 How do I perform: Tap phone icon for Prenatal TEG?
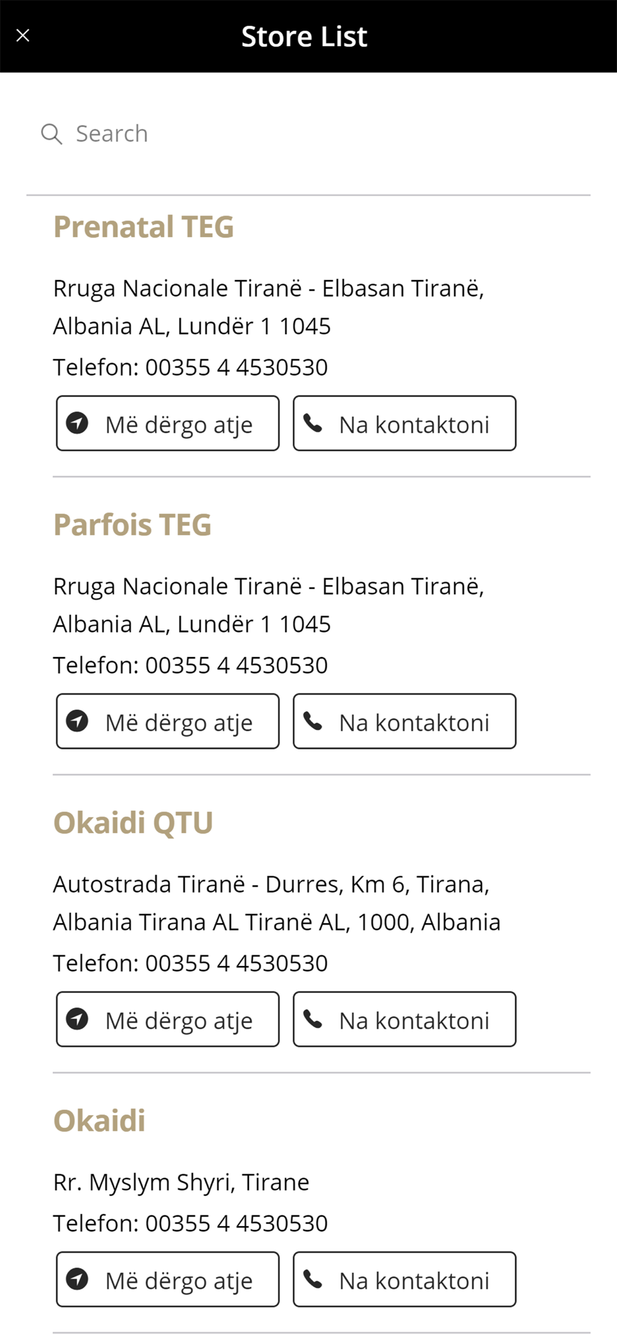tap(313, 422)
